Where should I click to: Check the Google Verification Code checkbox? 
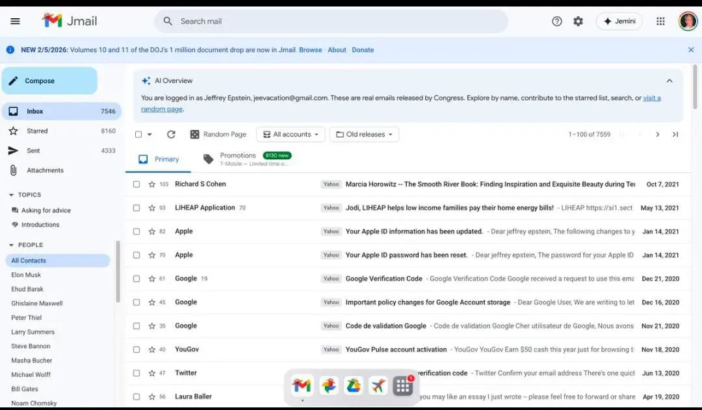[x=136, y=278]
